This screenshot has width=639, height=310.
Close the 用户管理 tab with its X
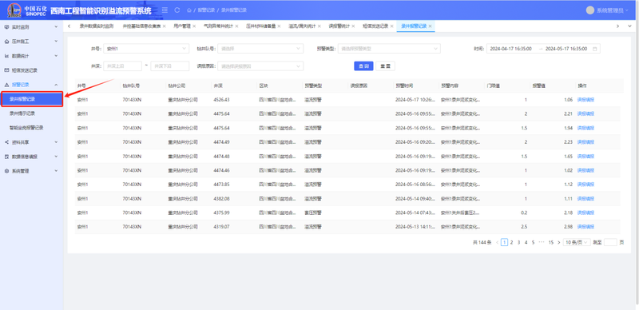pos(194,26)
